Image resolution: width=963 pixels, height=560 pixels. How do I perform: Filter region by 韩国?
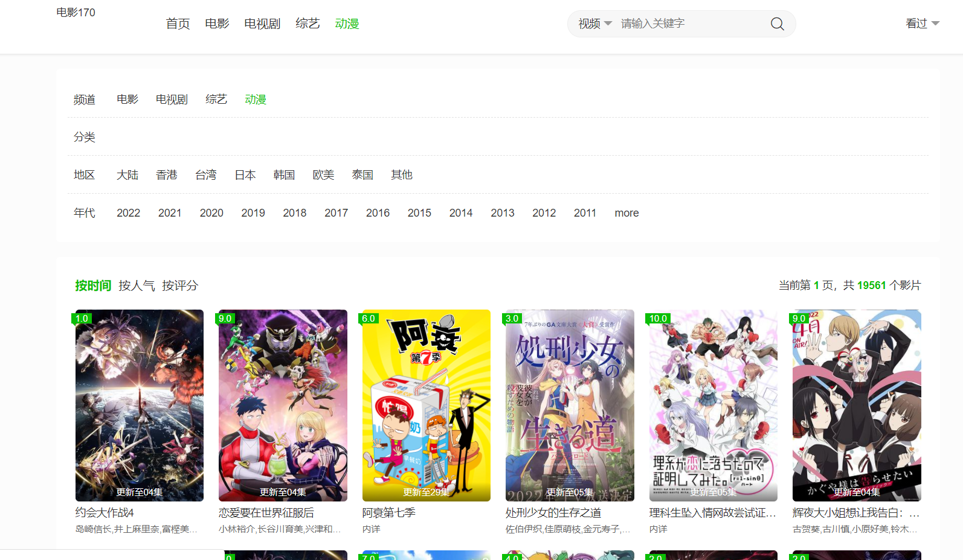coord(284,175)
